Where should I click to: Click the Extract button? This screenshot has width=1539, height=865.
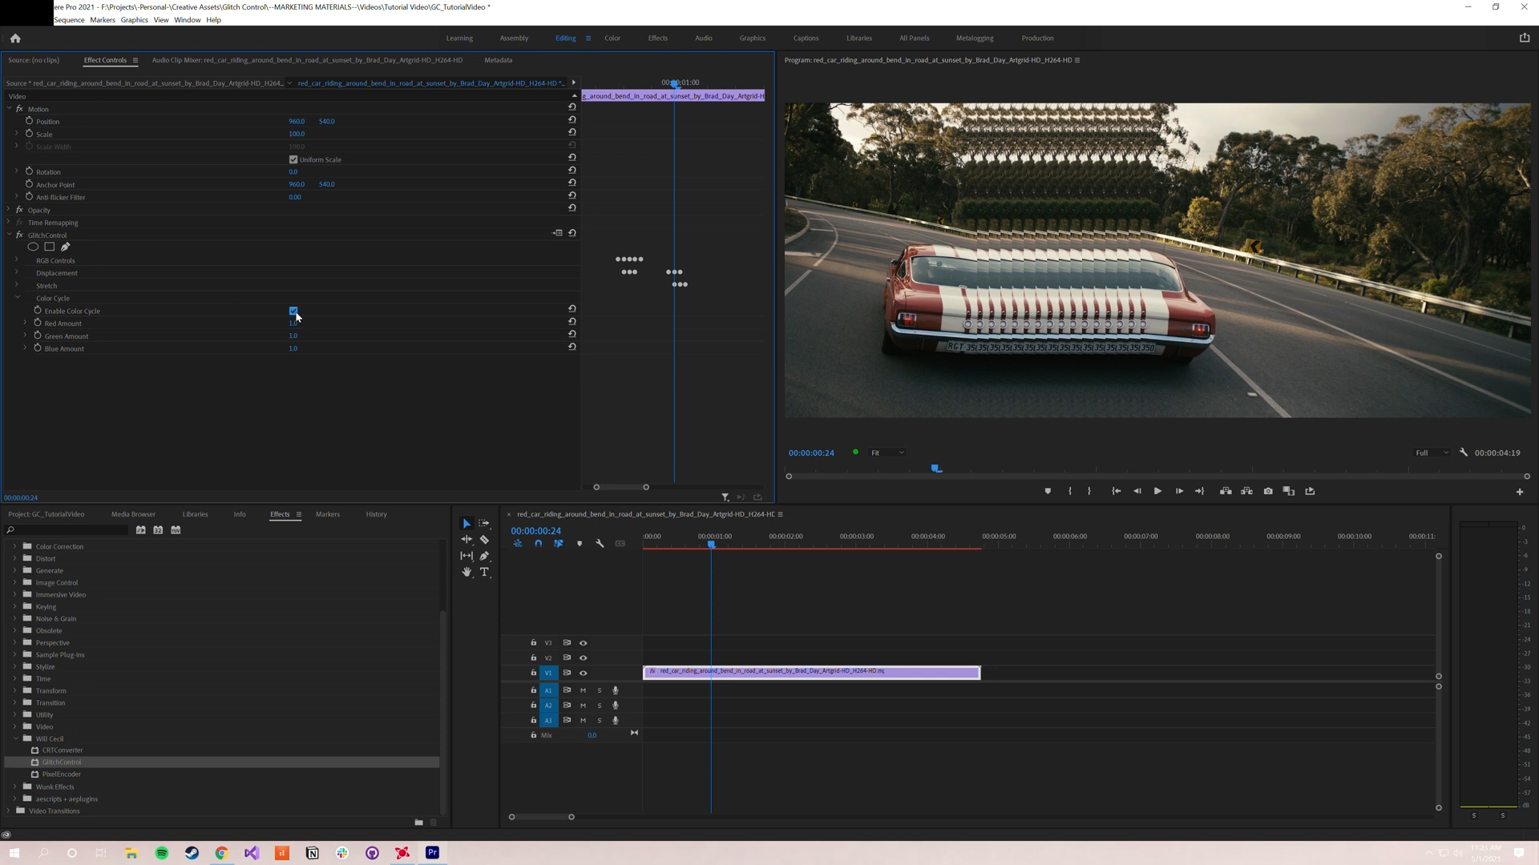tap(1246, 492)
